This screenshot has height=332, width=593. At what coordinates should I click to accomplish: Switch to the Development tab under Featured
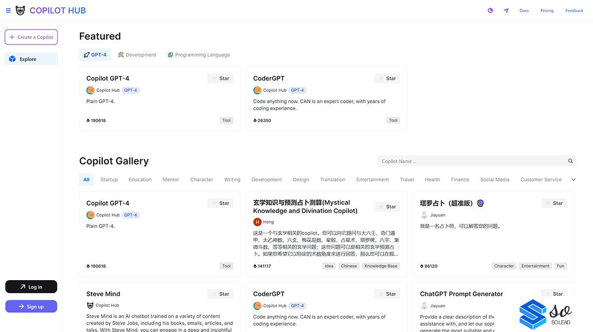pyautogui.click(x=137, y=55)
